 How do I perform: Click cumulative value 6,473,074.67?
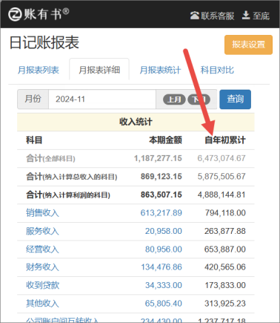[221, 158]
